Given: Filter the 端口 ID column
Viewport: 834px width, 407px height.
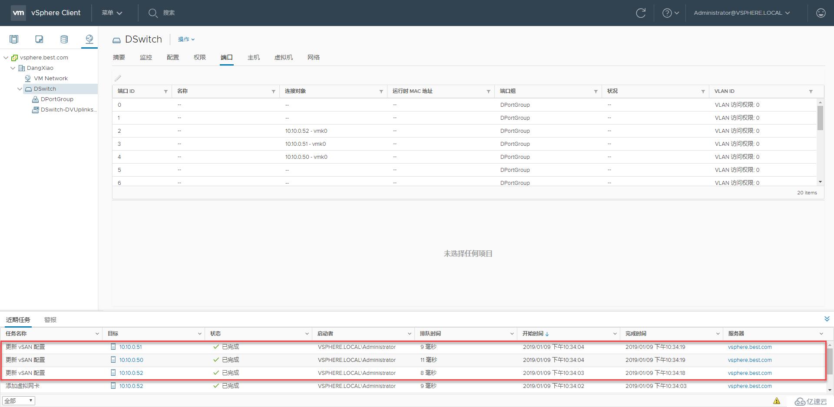Looking at the screenshot, I should tap(165, 92).
